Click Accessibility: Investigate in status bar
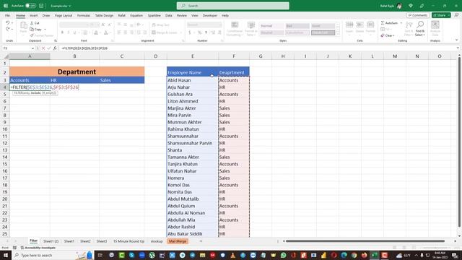The width and height of the screenshot is (462, 260). [38, 248]
